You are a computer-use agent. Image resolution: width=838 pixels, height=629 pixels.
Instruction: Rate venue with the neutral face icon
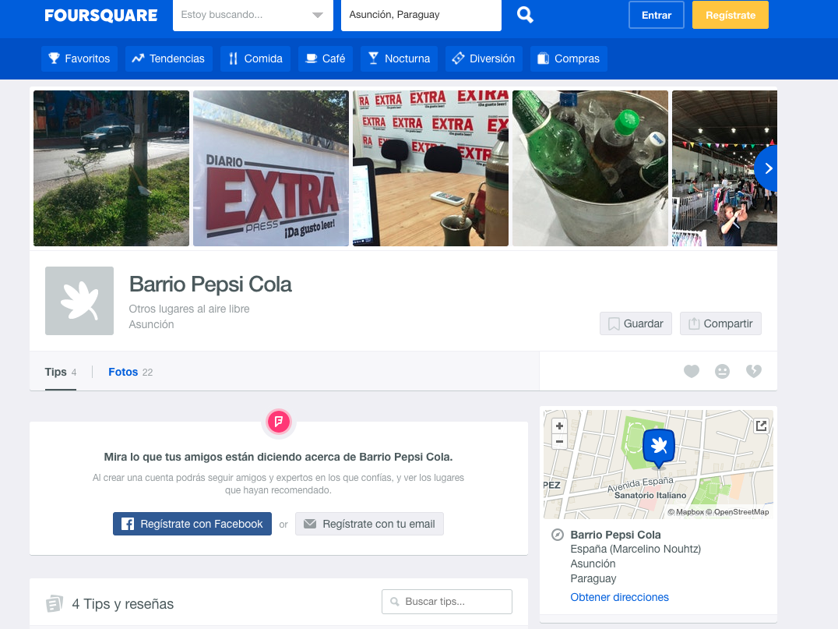point(722,371)
